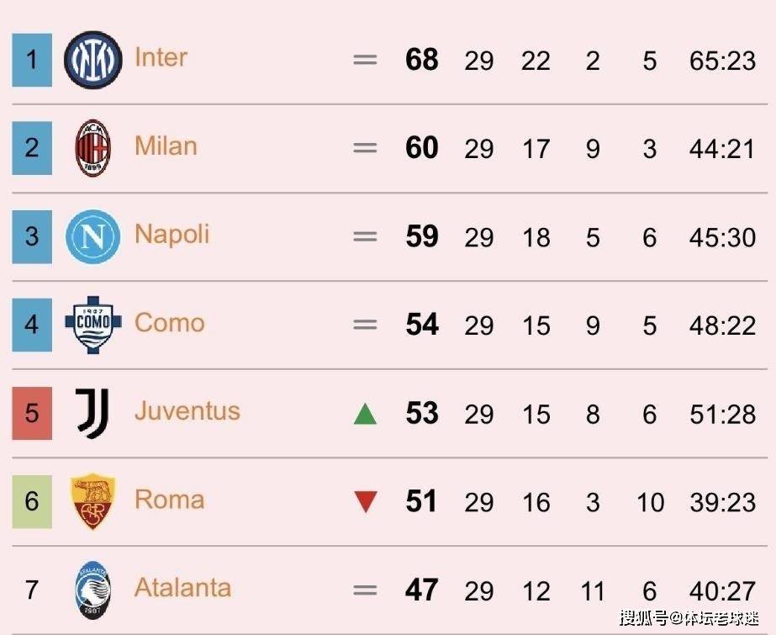This screenshot has height=635, width=776.
Task: Click the Atalanta club badge
Action: click(x=93, y=590)
